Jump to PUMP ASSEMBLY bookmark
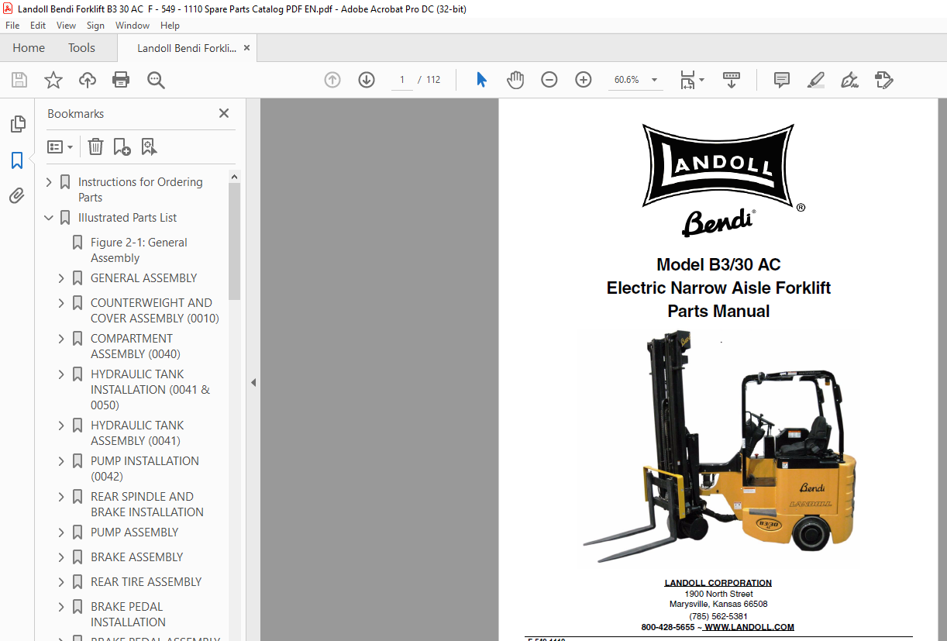 (134, 532)
